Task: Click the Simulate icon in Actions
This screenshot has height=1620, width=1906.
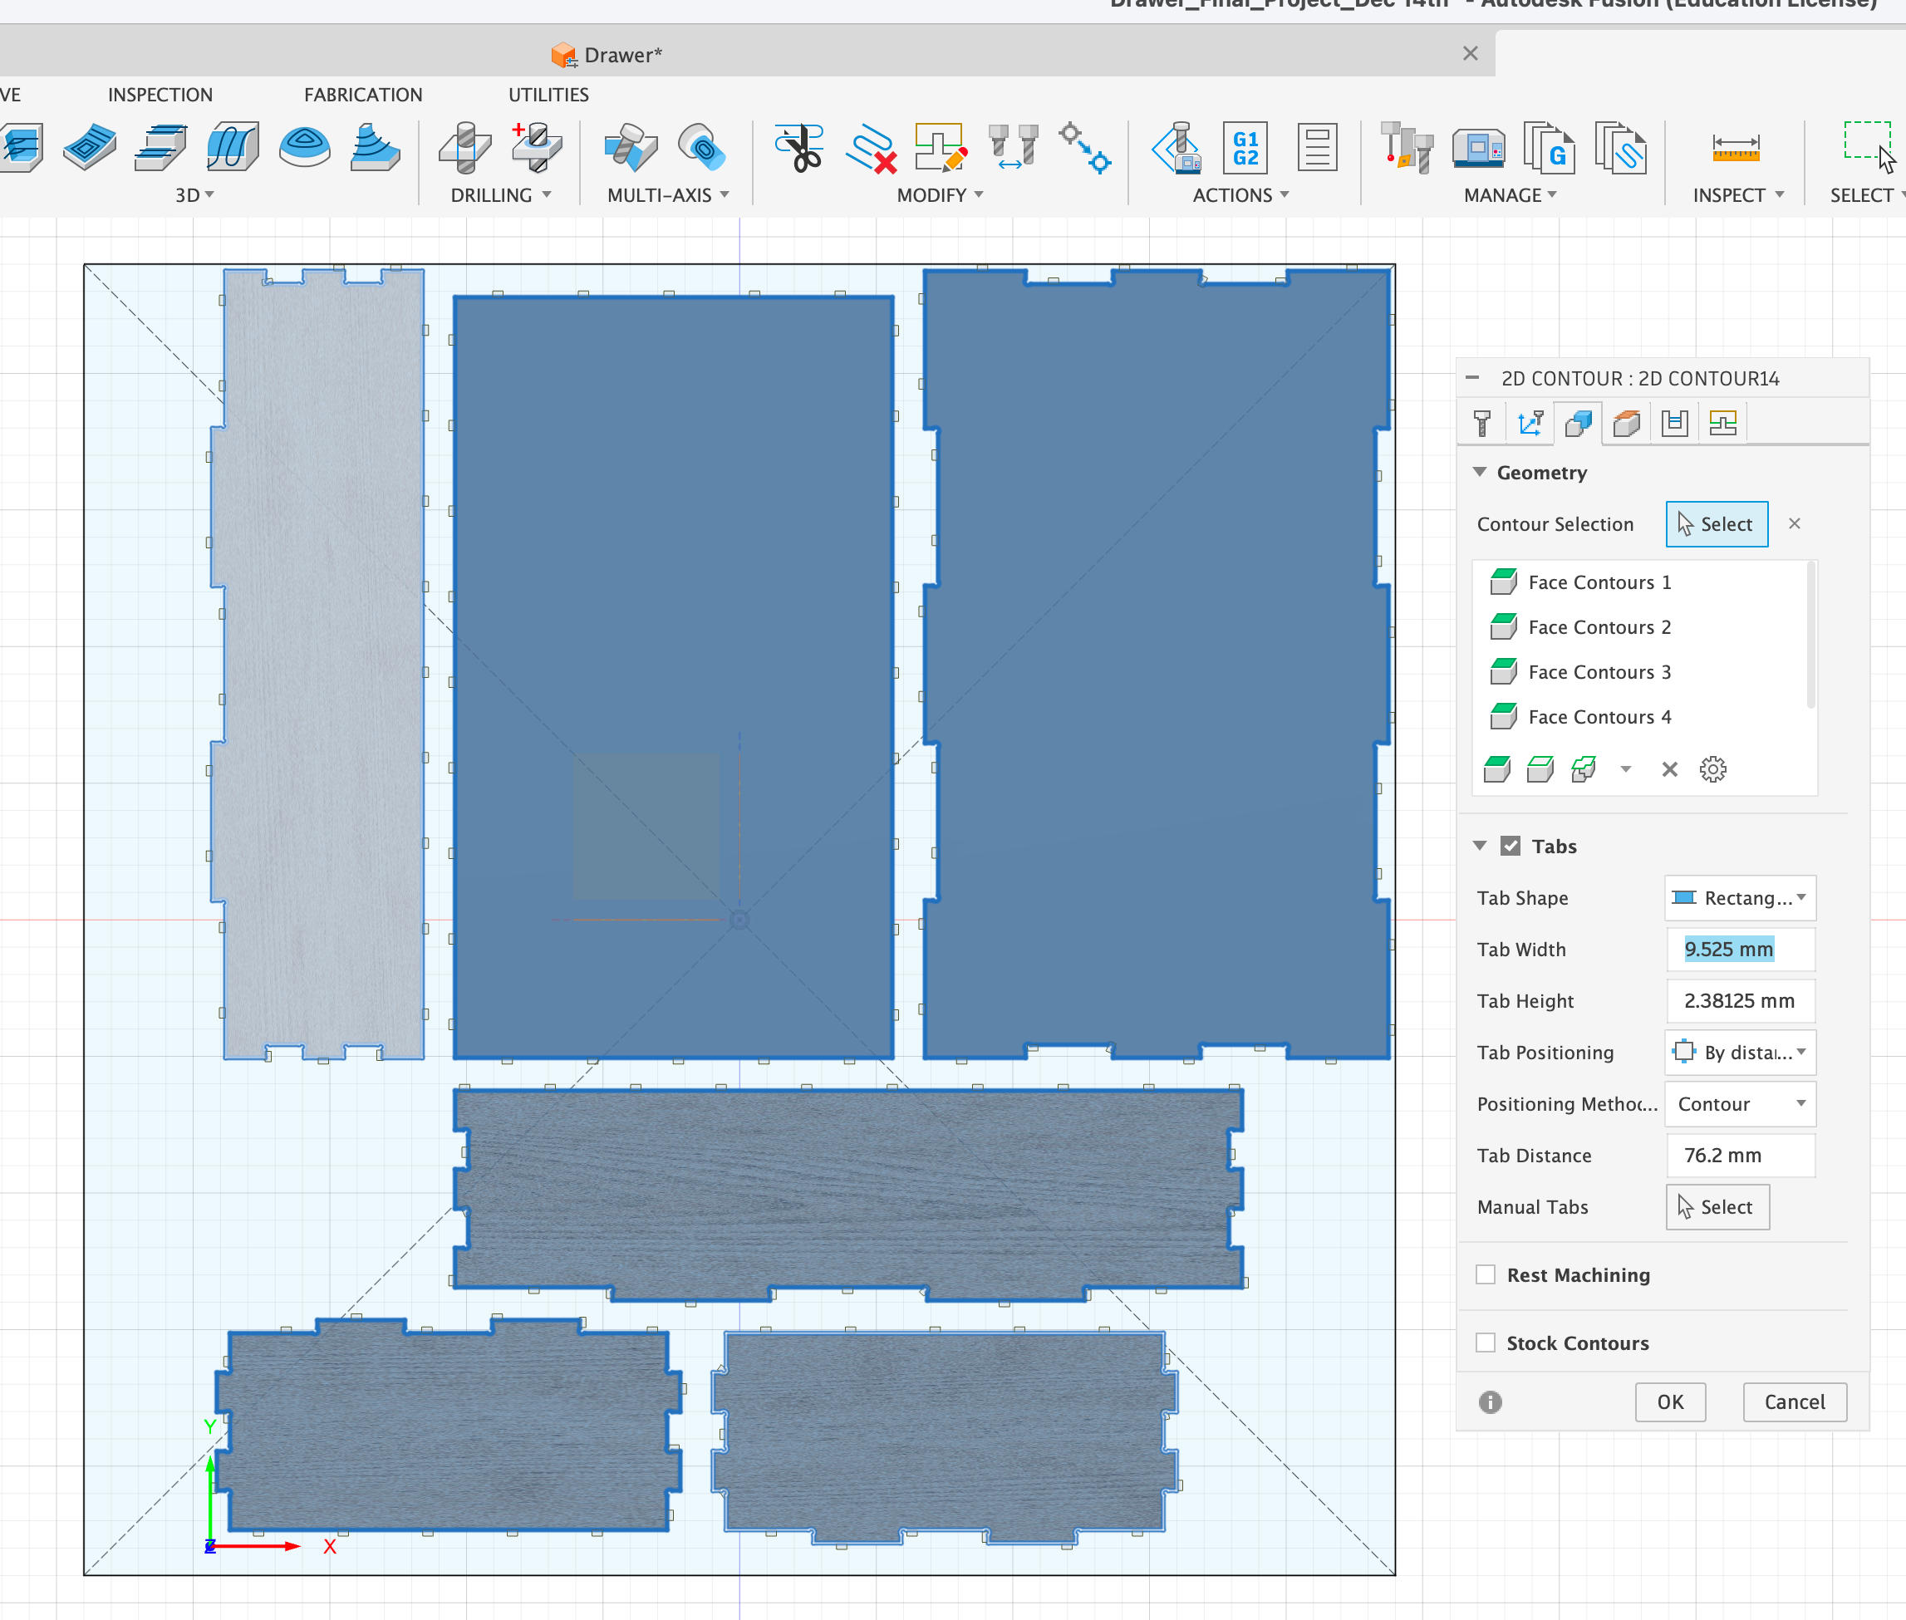Action: point(1177,149)
